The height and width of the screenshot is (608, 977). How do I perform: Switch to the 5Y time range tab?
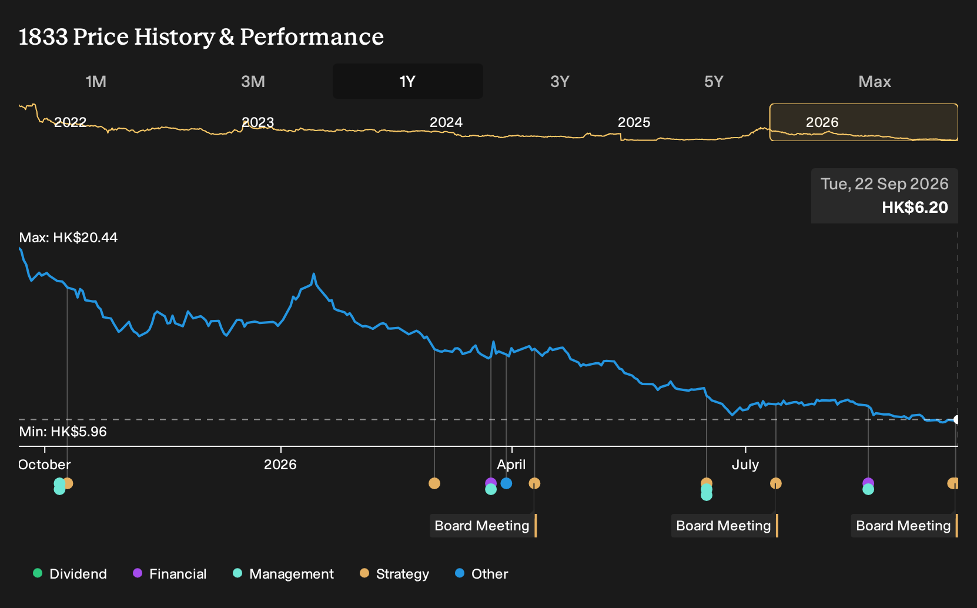[x=714, y=81]
